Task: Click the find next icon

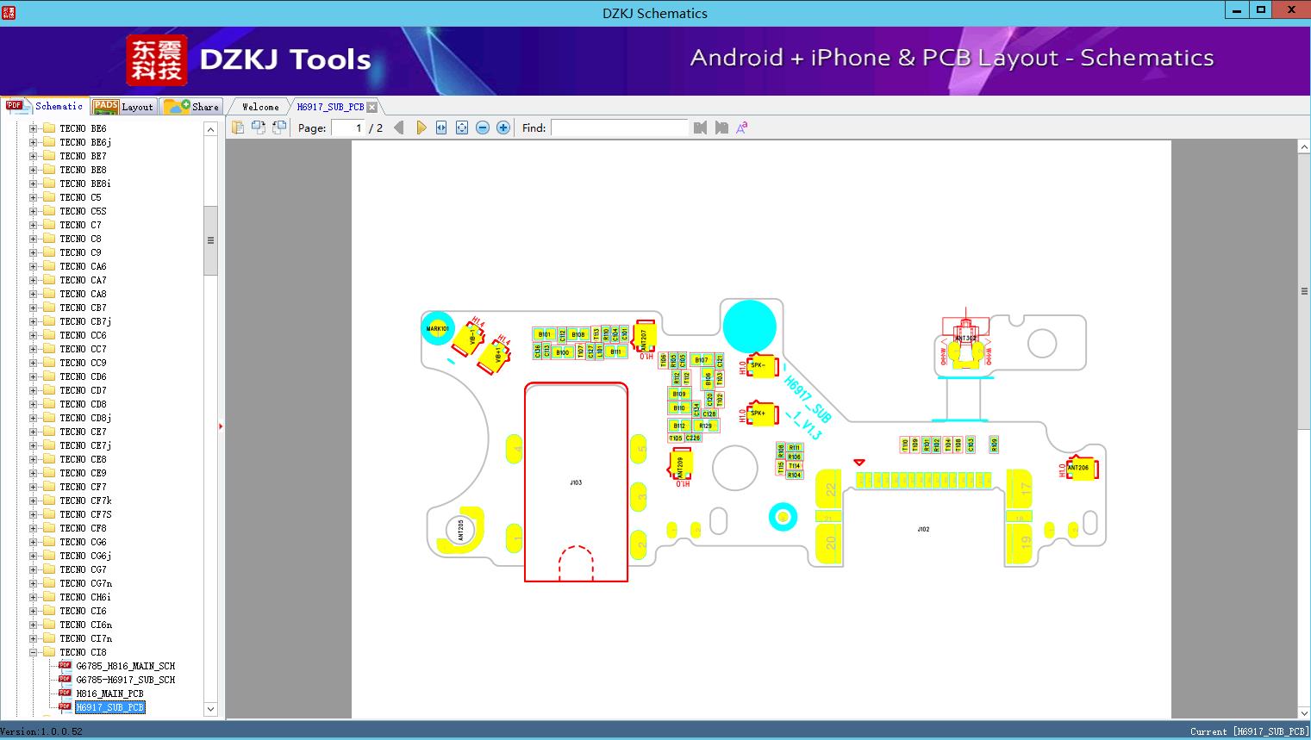Action: tap(721, 127)
